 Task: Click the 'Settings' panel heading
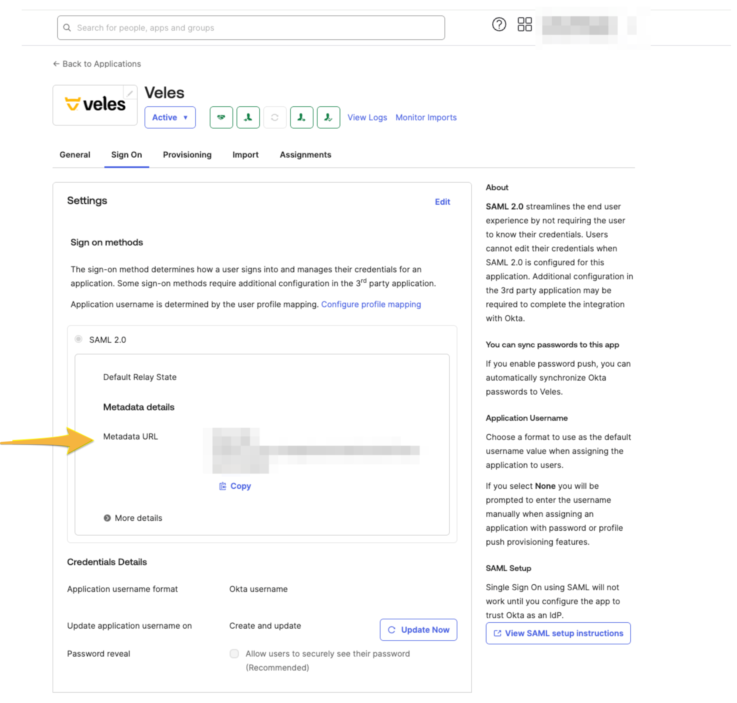click(87, 200)
